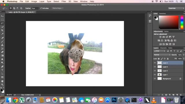Select the Quick Selection tool
The width and height of the screenshot is (185, 104).
tap(2, 27)
